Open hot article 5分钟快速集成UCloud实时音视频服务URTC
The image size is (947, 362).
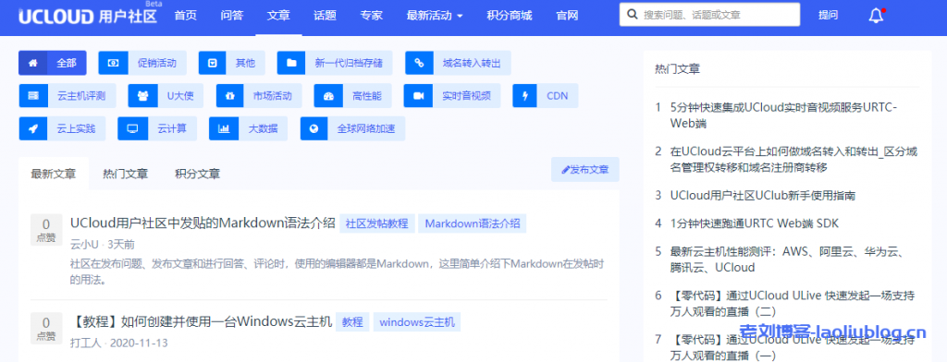coord(784,115)
